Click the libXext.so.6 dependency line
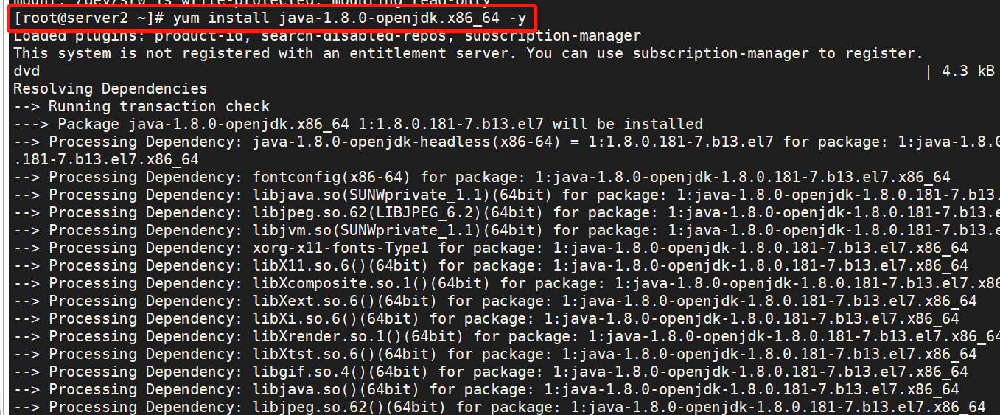1000x415 pixels. point(495,301)
